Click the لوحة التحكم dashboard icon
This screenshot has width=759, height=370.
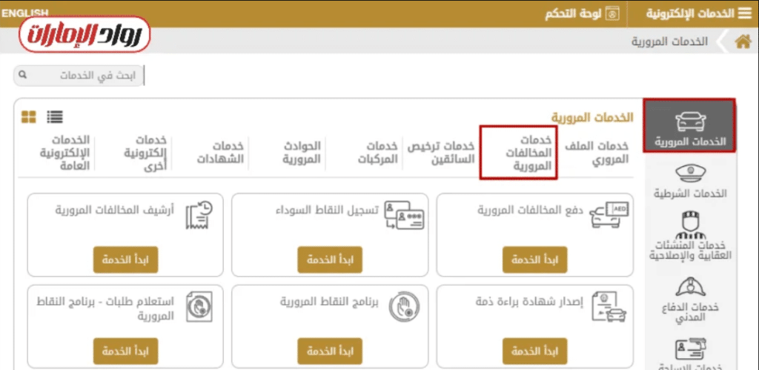coord(612,13)
